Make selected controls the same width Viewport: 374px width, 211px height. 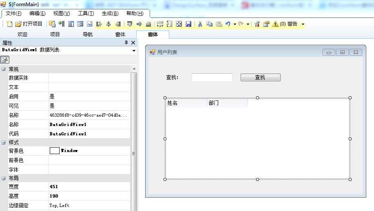coord(160,24)
